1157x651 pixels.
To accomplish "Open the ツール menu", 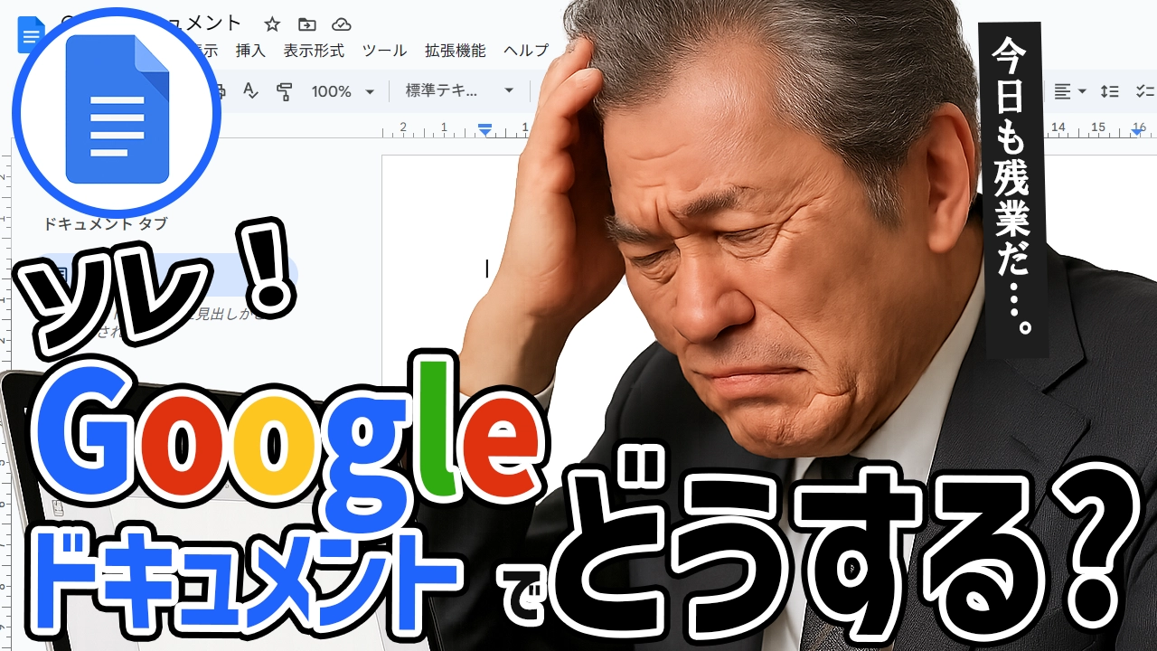I will tap(384, 51).
